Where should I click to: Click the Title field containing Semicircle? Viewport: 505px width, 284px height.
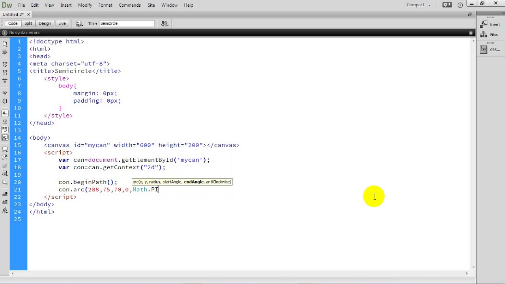[x=127, y=24]
